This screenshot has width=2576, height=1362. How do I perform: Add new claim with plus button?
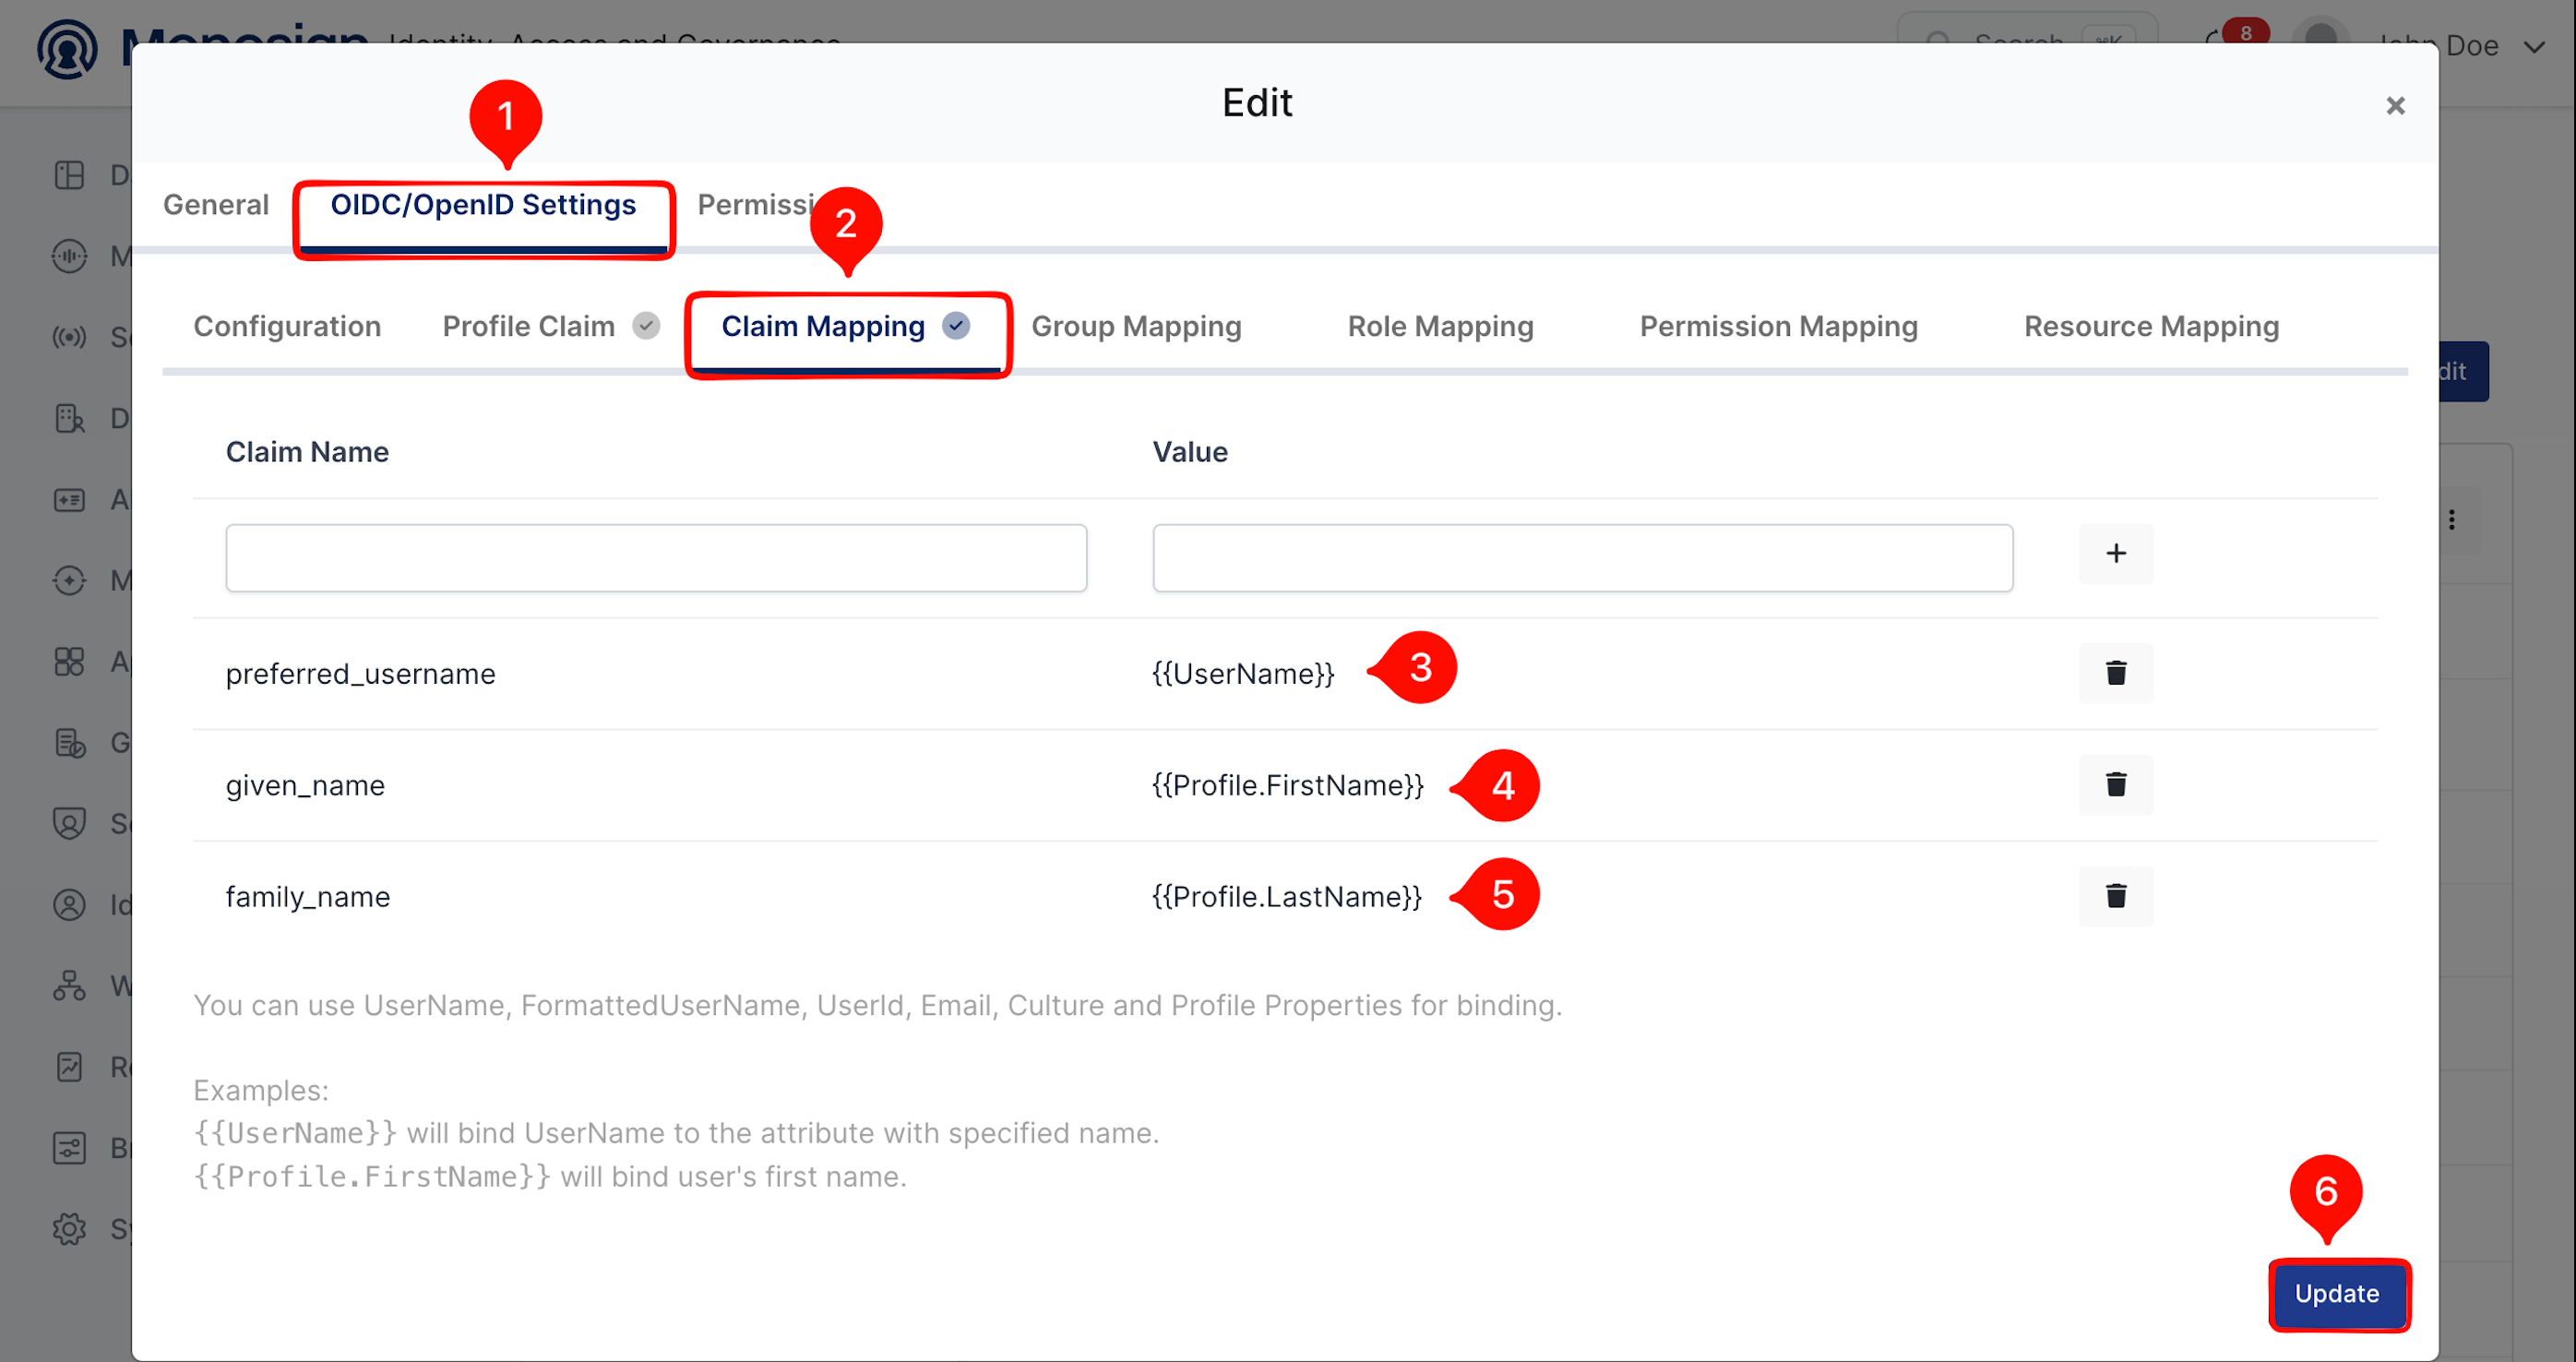click(2115, 553)
